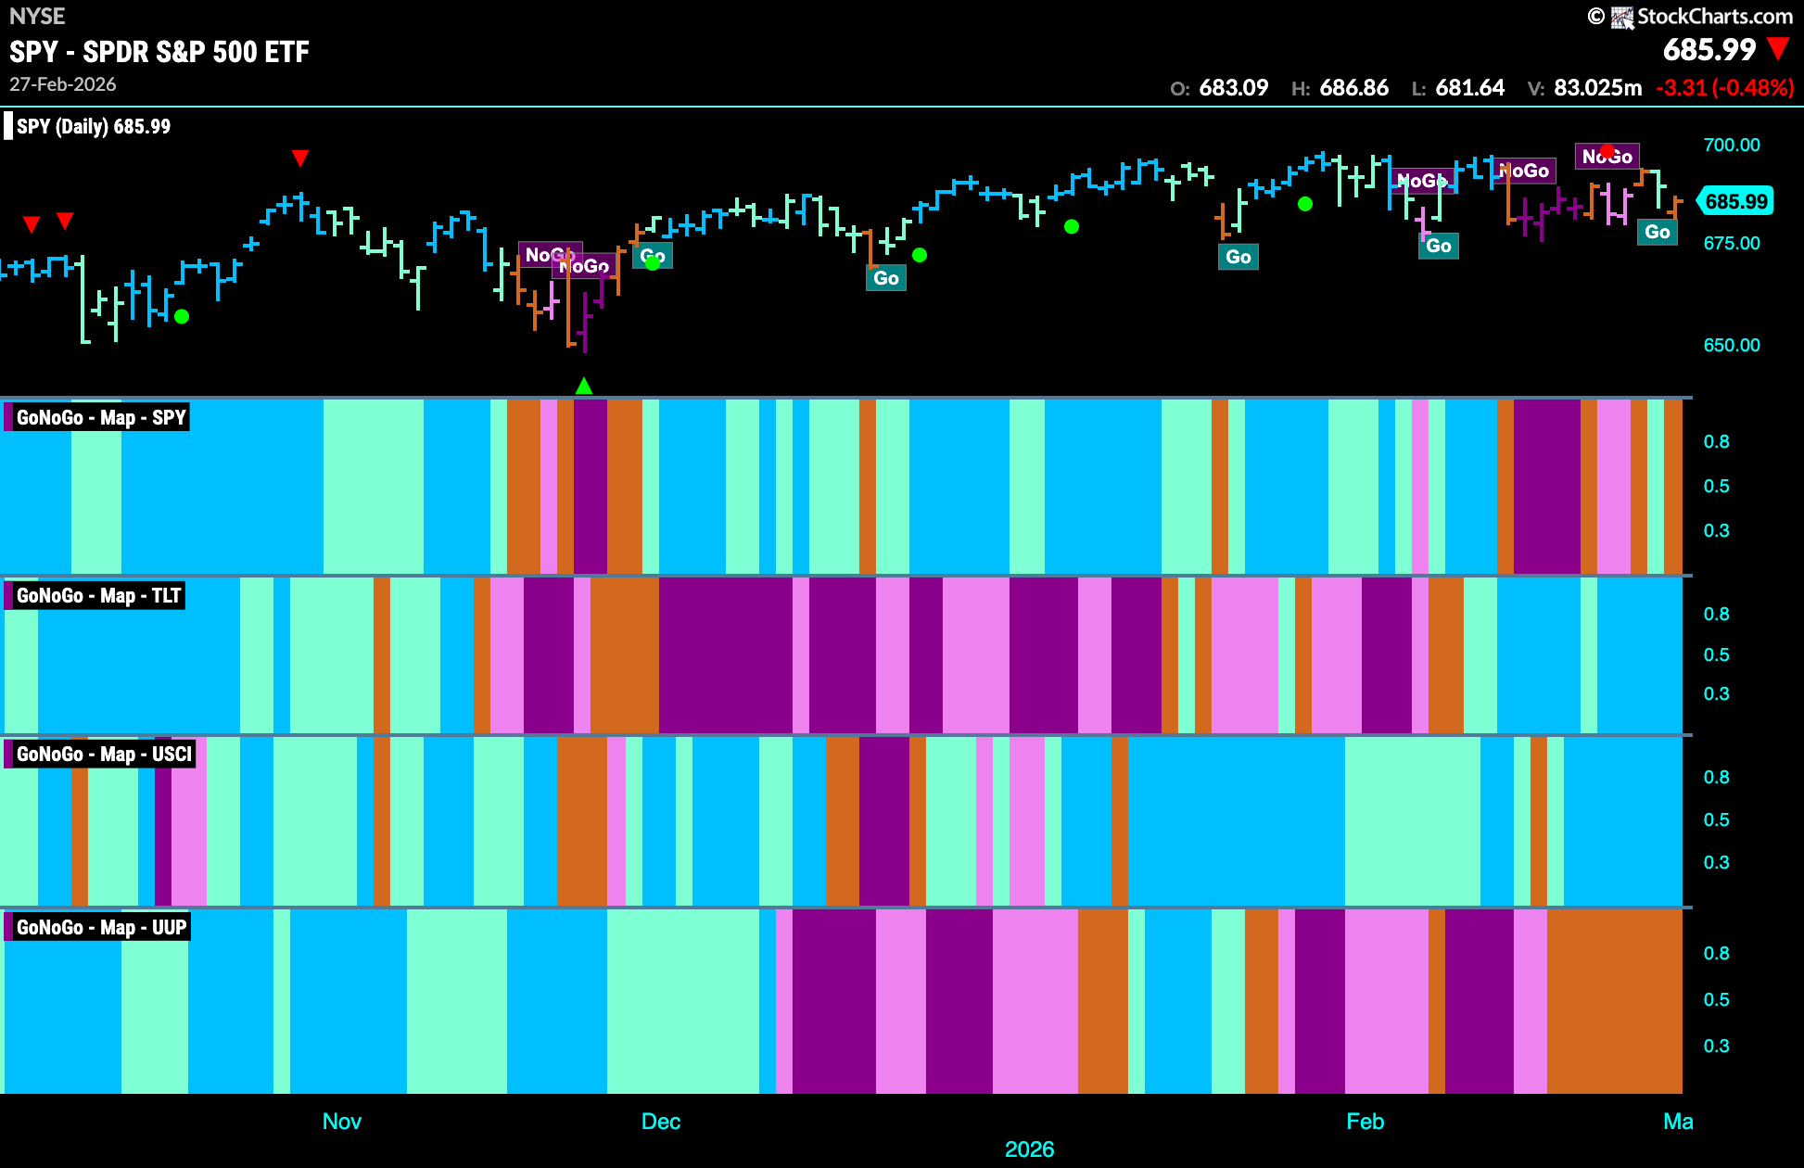This screenshot has width=1804, height=1168.
Task: Click the 700.00 price axis label
Action: pyautogui.click(x=1732, y=145)
